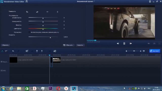Flip the clip horizontally
This screenshot has width=162, height=91.
[x=47, y=12]
